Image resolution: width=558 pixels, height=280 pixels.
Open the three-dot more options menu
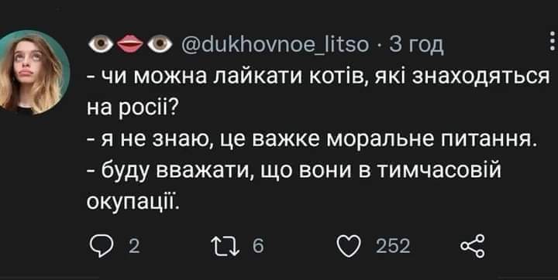(552, 42)
